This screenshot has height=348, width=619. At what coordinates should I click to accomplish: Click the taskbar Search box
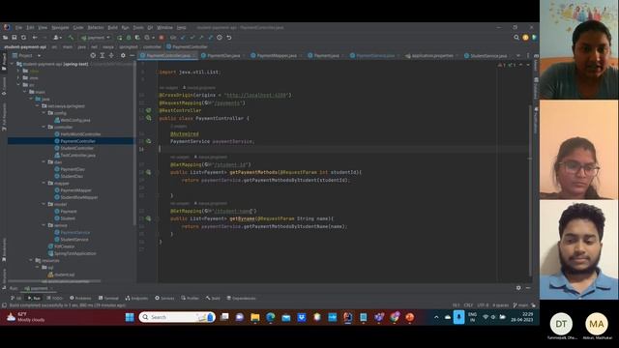click(177, 317)
